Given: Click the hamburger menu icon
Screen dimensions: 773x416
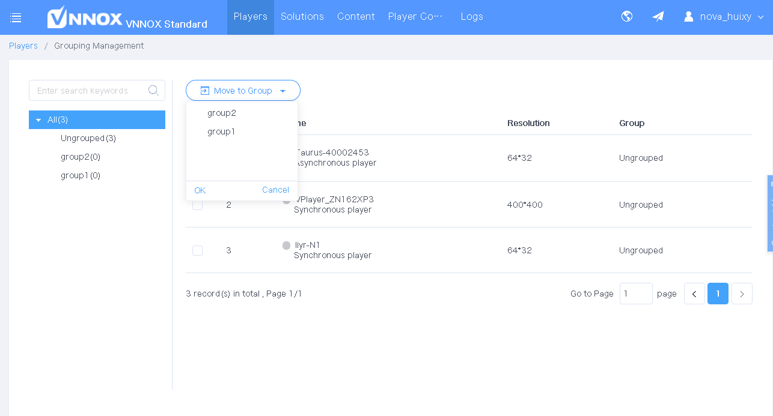Looking at the screenshot, I should [16, 17].
